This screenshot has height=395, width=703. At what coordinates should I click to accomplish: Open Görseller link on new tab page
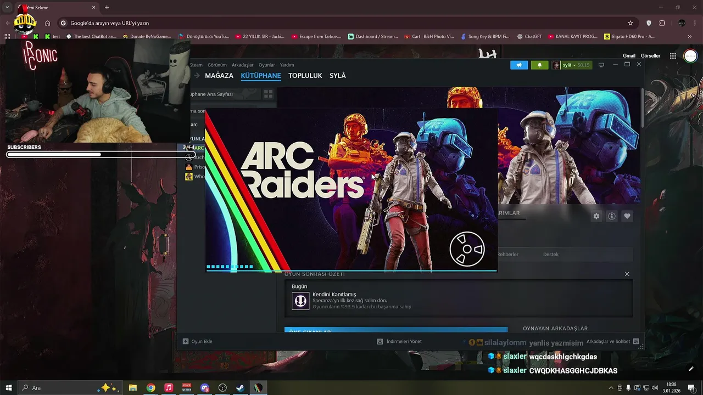pos(650,56)
